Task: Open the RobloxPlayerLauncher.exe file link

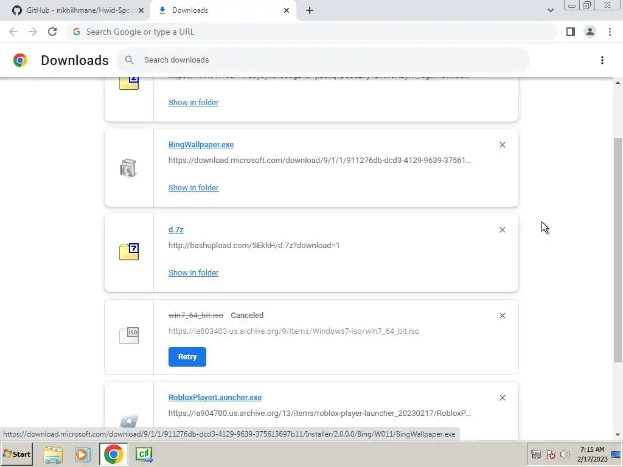Action: 215,398
